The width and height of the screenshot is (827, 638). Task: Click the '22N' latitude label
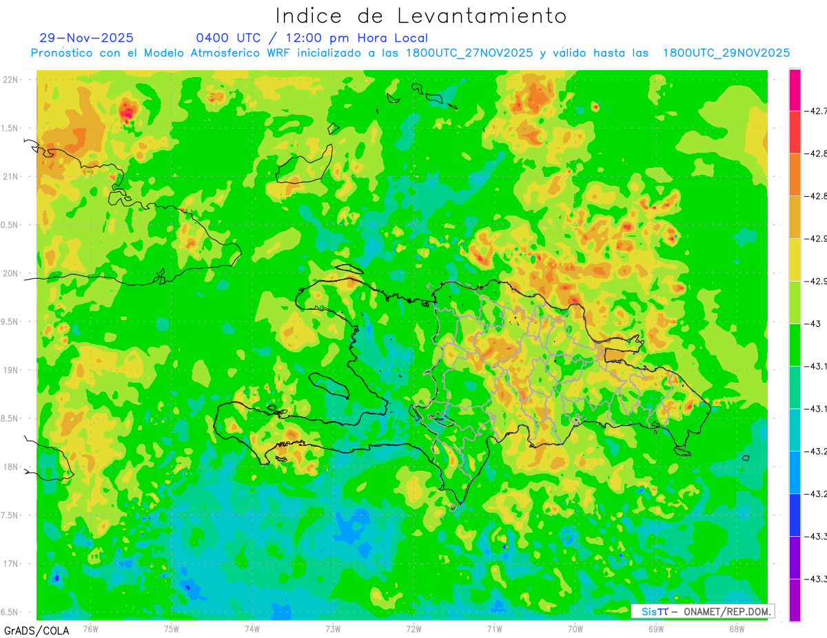(11, 80)
